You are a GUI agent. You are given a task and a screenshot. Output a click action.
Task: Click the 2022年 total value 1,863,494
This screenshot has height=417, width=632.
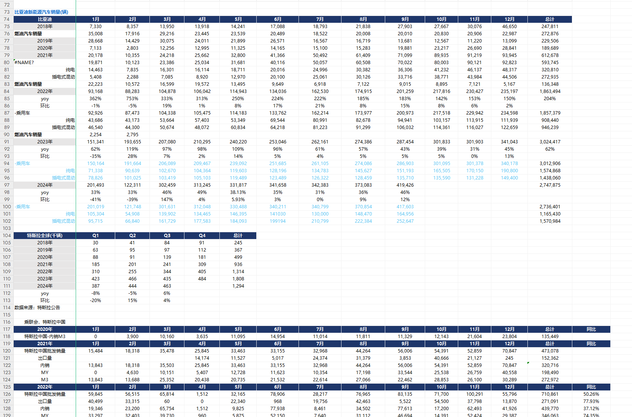550,91
